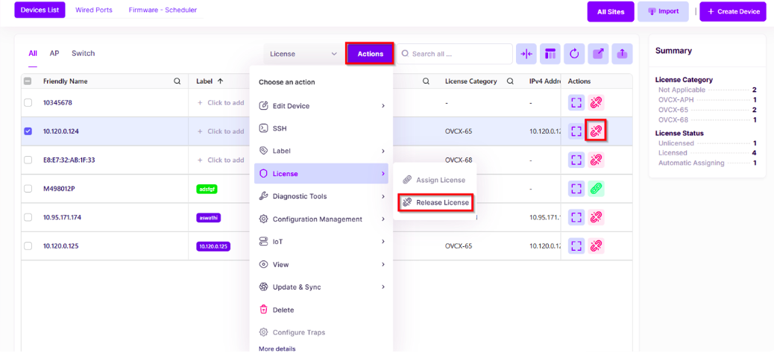This screenshot has height=356, width=774.
Task: Filter by Switch tab
Action: [x=83, y=53]
